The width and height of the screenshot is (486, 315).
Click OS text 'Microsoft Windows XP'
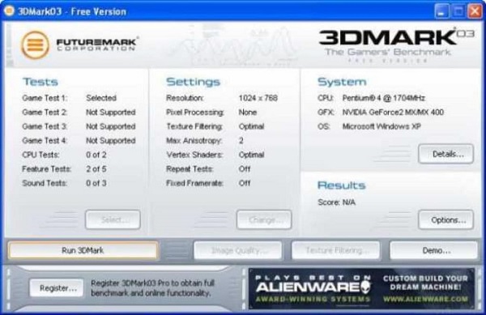[382, 126]
